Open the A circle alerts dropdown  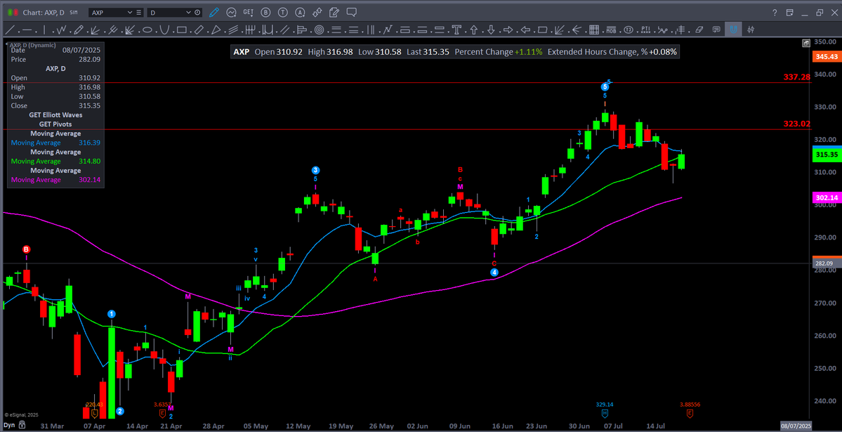pos(300,12)
